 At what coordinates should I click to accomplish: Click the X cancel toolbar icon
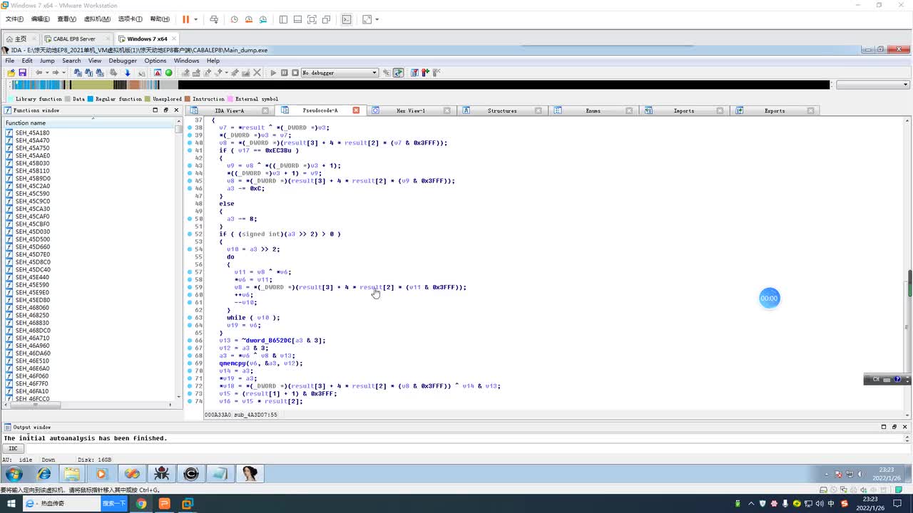tap(257, 73)
